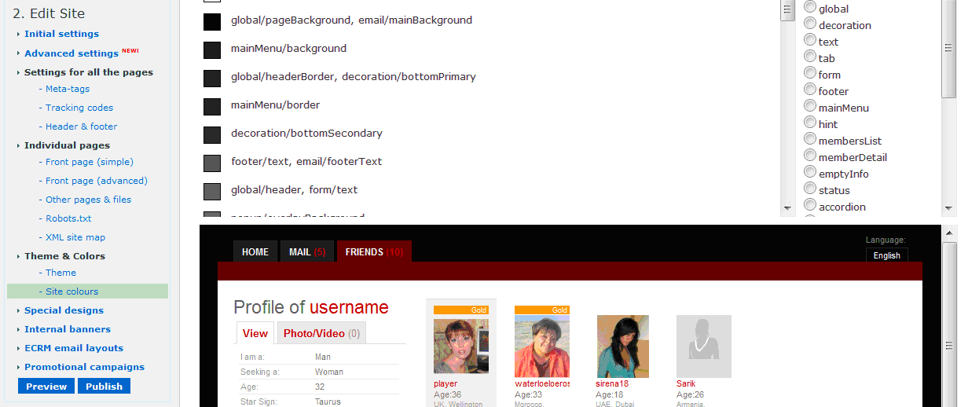Expand Special designs arrow
The height and width of the screenshot is (407, 968).
point(18,310)
